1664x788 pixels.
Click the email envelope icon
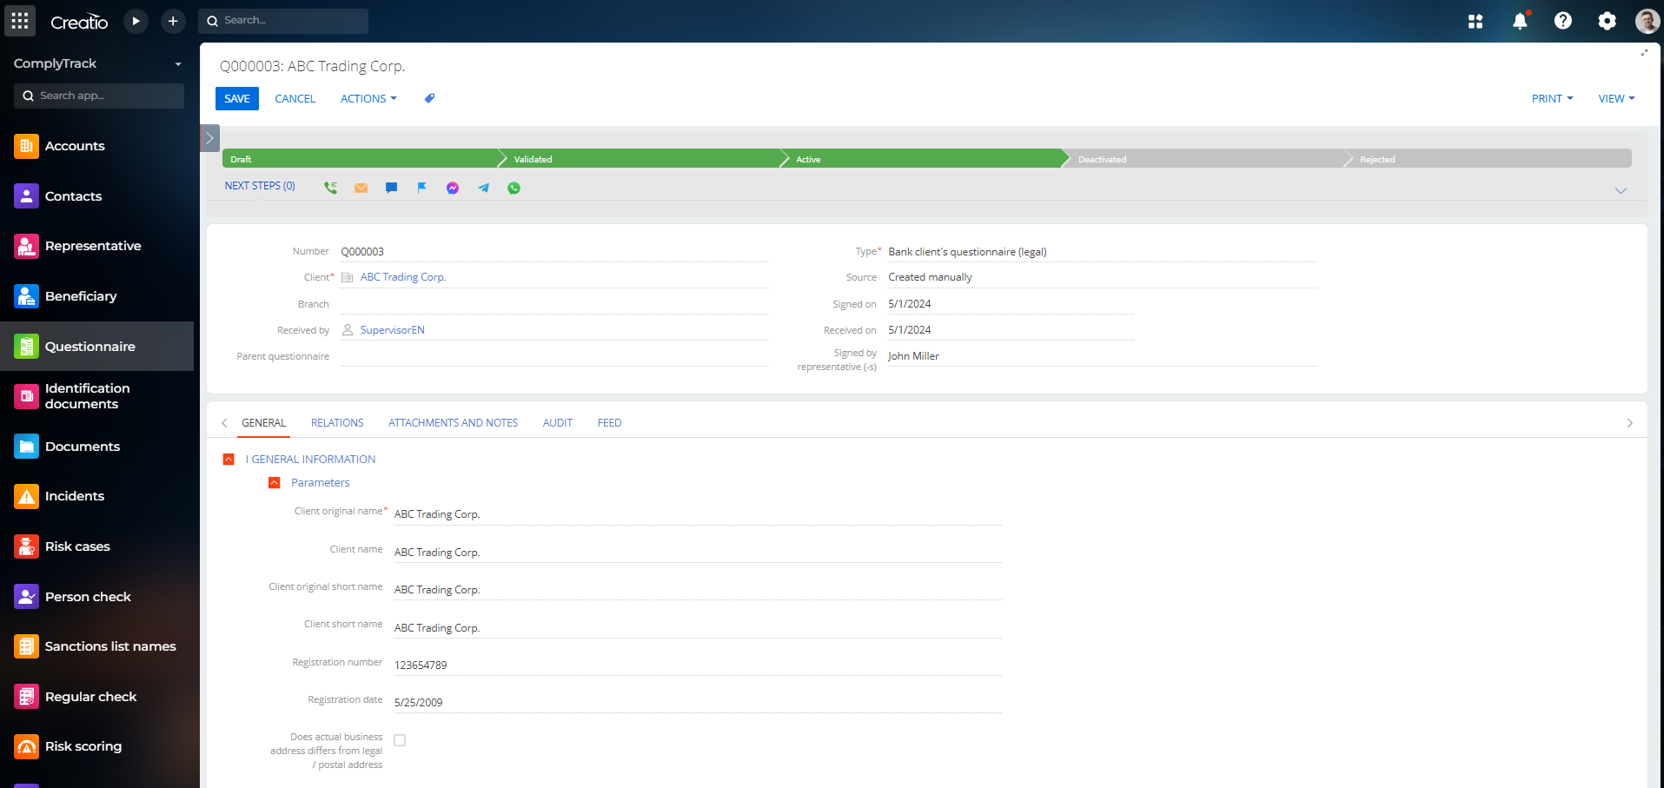pyautogui.click(x=361, y=188)
